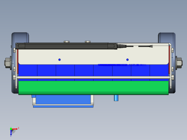Click the blue Z axis arrow of triad
Image resolution: width=187 pixels, height=140 pixels.
tap(11, 132)
